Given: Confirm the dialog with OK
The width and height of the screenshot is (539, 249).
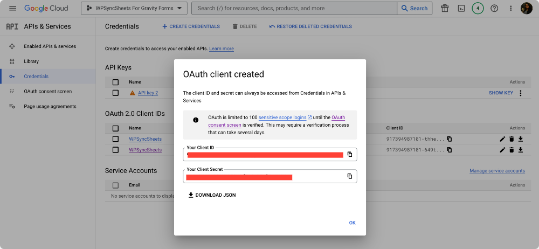Looking at the screenshot, I should (x=352, y=223).
